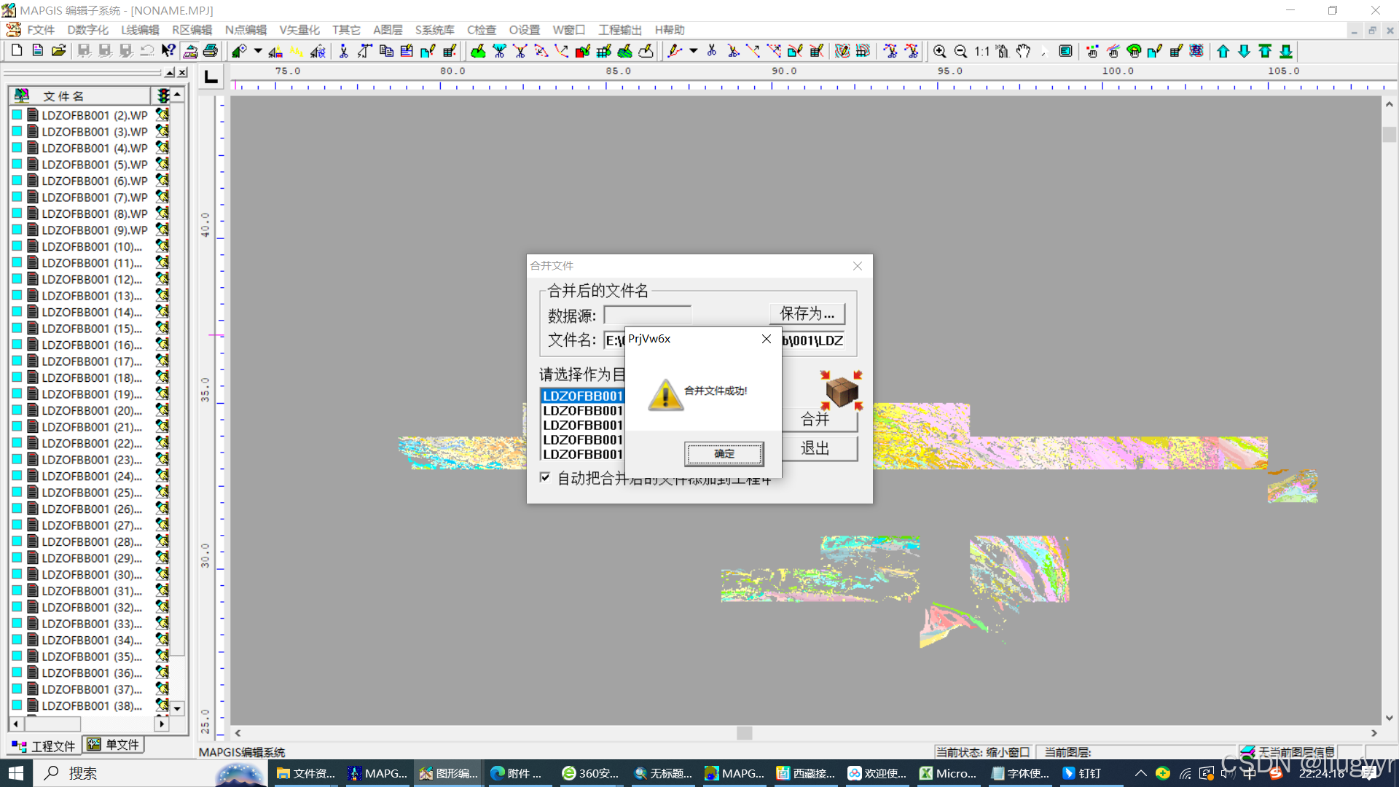Click the print icon in toolbar
The height and width of the screenshot is (787, 1399).
coord(211,51)
